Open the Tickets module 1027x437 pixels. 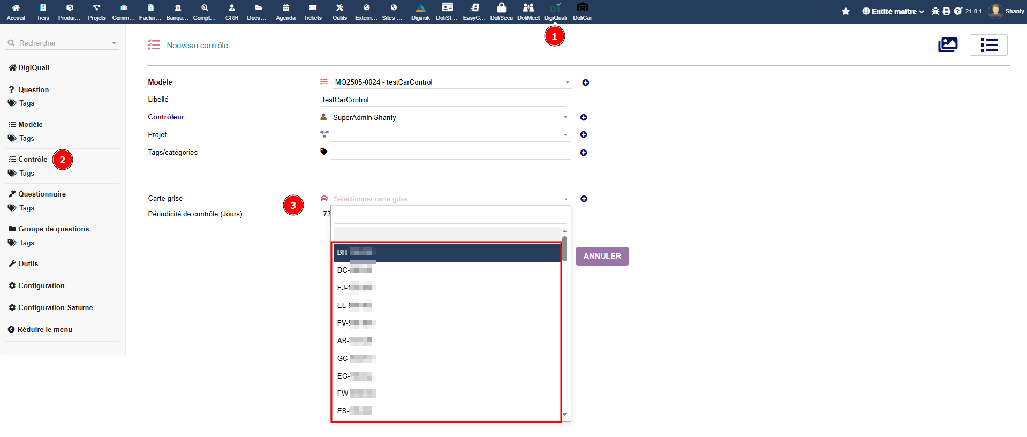pos(313,12)
